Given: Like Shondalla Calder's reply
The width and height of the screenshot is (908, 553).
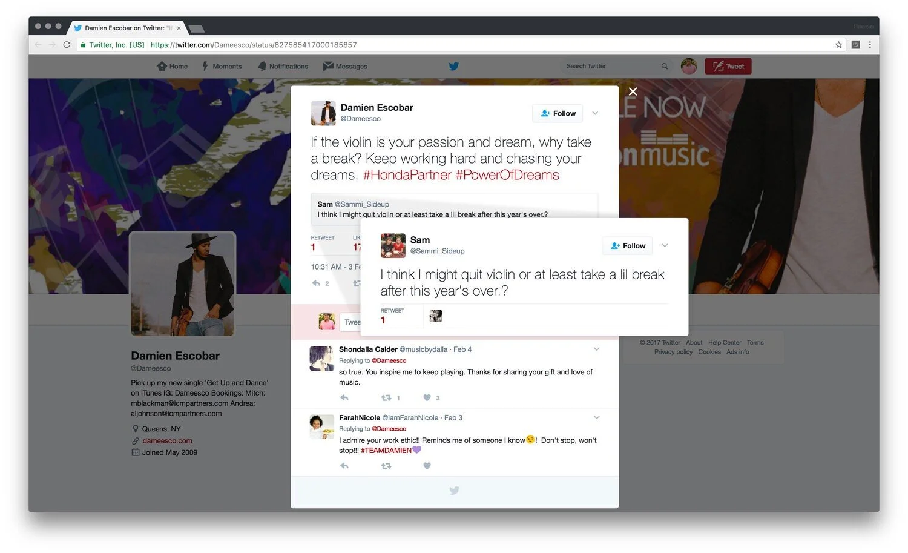Looking at the screenshot, I should click(427, 397).
